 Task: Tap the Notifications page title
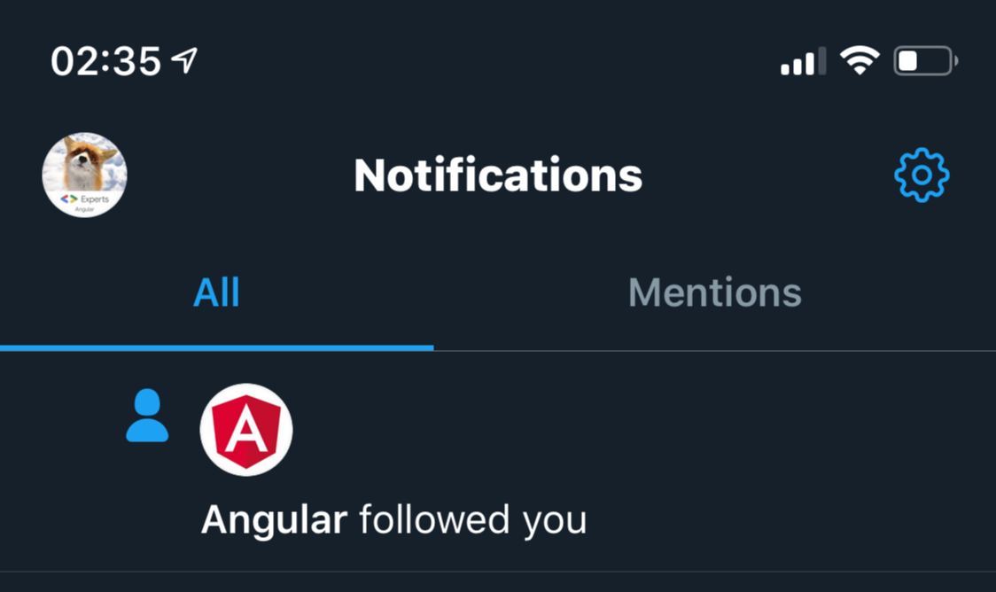click(498, 175)
